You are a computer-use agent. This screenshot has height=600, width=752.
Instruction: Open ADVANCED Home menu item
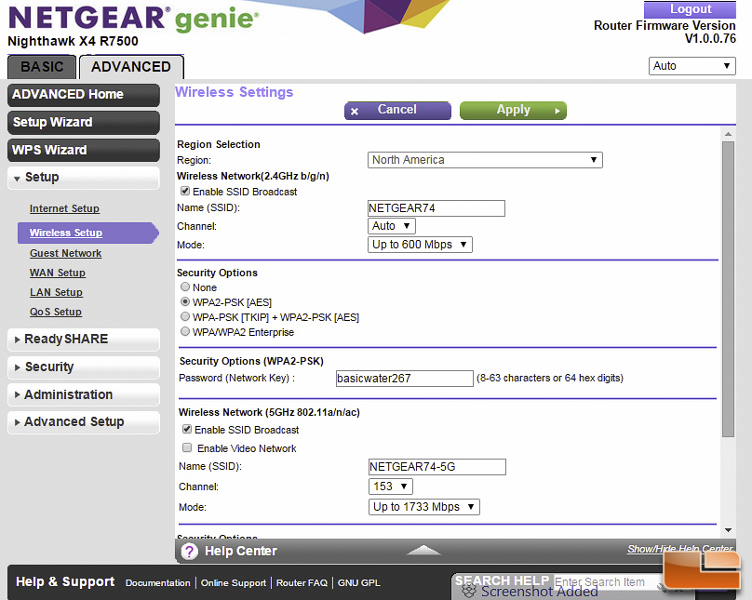click(x=84, y=95)
